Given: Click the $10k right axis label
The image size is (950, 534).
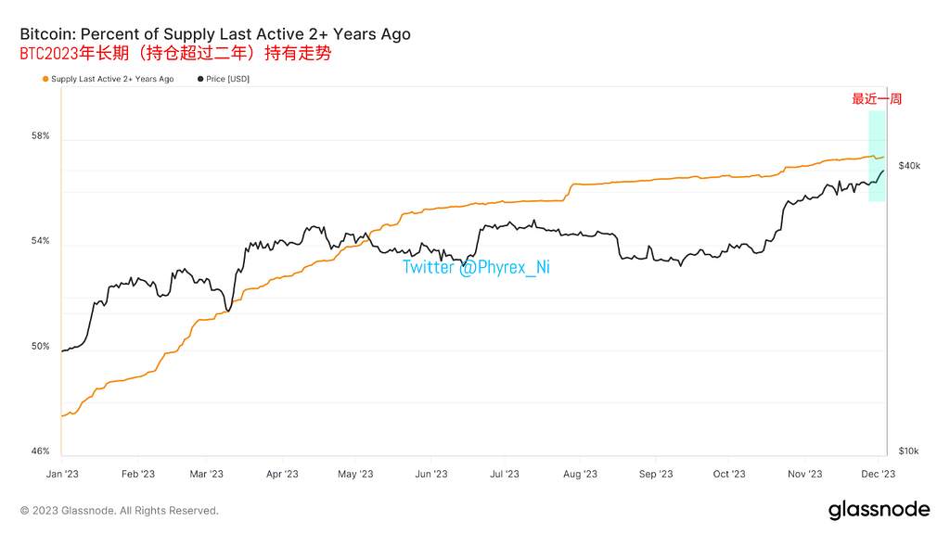Looking at the screenshot, I should [x=909, y=451].
